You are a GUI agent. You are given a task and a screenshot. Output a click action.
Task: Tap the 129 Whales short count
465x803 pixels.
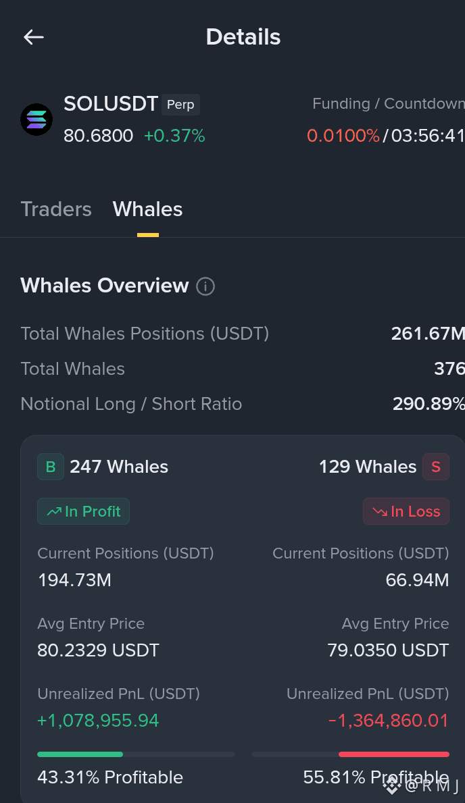click(368, 467)
